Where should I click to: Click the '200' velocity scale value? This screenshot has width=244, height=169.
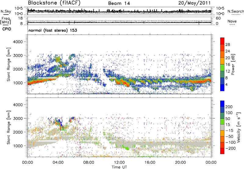(229, 107)
